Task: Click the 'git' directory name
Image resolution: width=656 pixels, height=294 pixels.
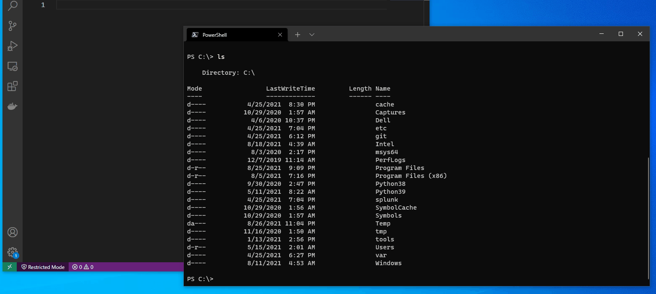Action: click(x=381, y=136)
